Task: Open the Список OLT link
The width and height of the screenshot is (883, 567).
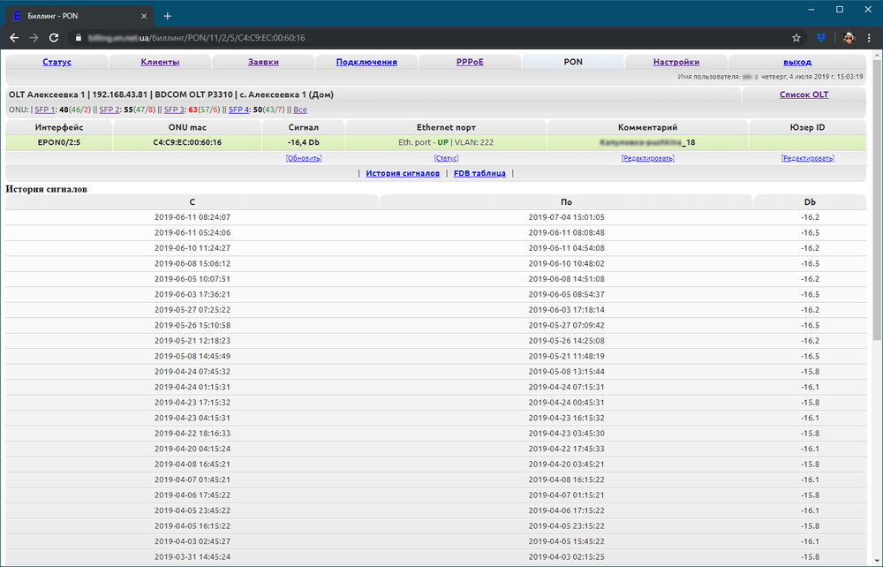Action: point(804,94)
